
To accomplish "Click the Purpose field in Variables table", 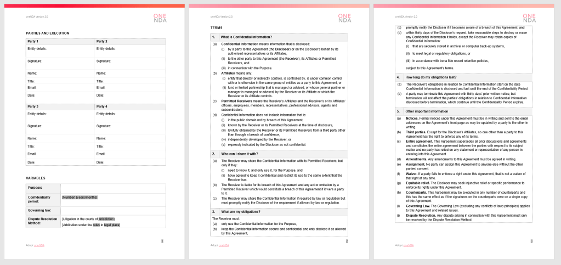I will 112,188.
